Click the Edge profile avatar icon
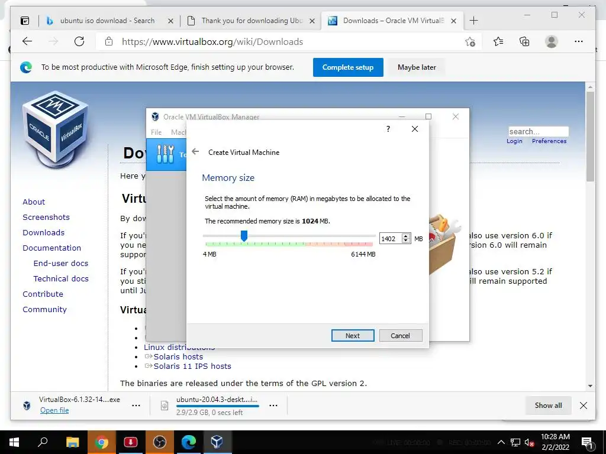The image size is (606, 454). click(552, 41)
